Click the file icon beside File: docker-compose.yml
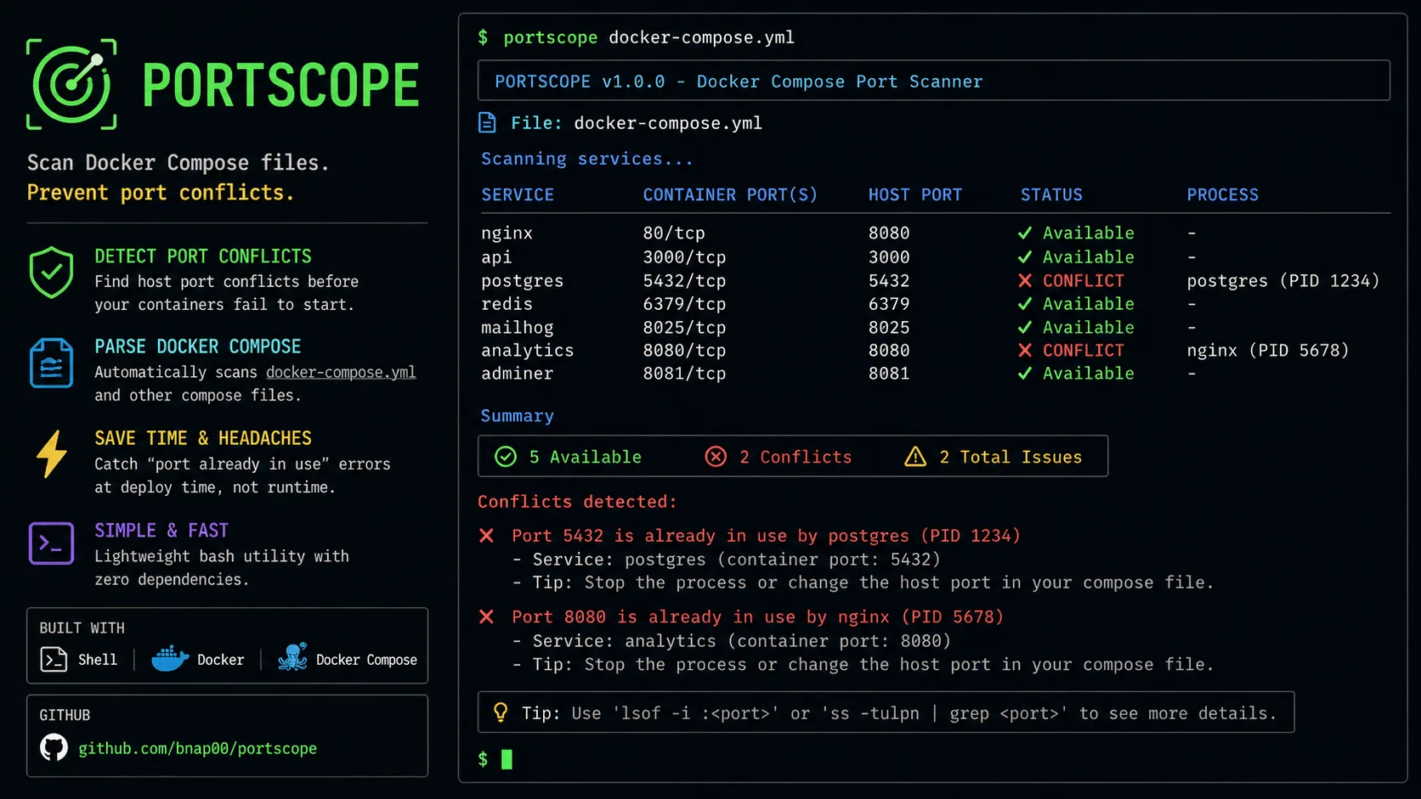Image resolution: width=1421 pixels, height=799 pixels. [487, 122]
